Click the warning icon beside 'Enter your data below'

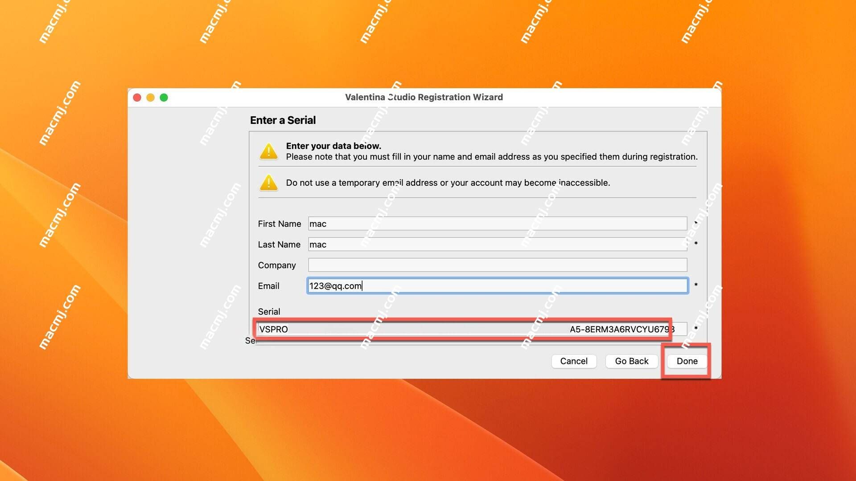click(268, 151)
